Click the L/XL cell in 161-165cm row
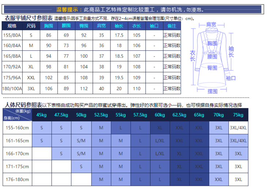 click(160, 140)
